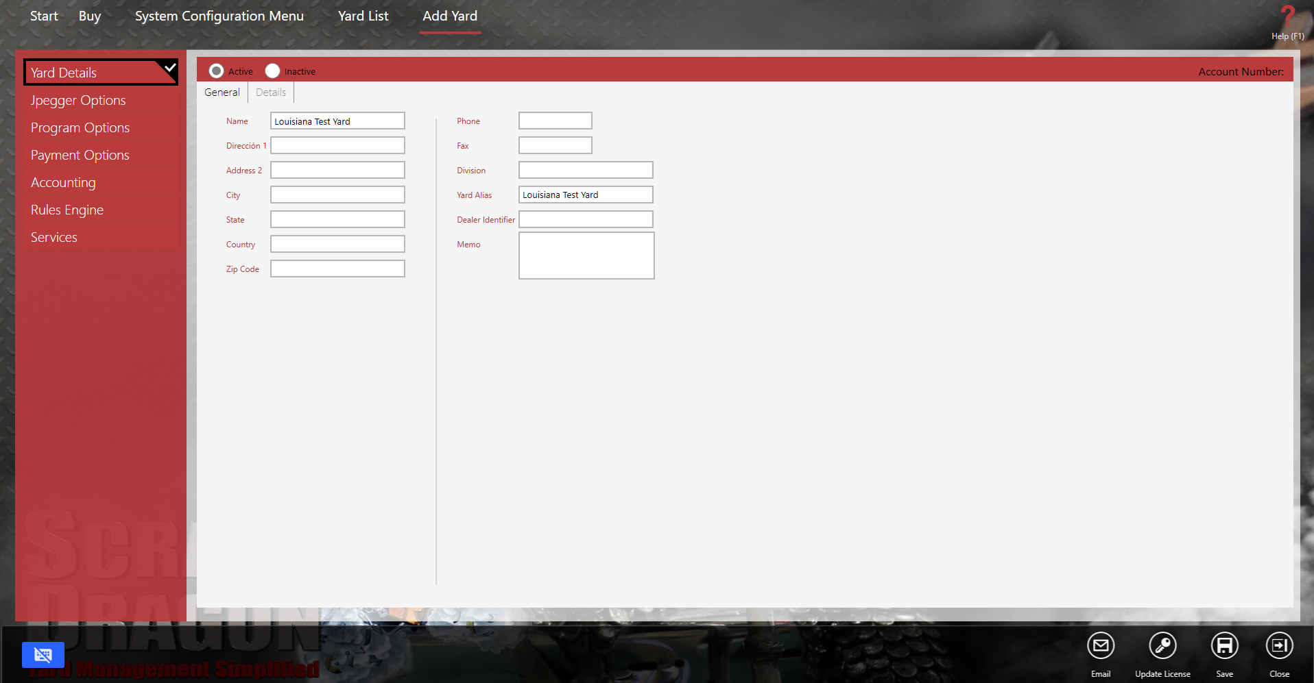Click the blue on-screen keyboard icon

click(x=43, y=655)
